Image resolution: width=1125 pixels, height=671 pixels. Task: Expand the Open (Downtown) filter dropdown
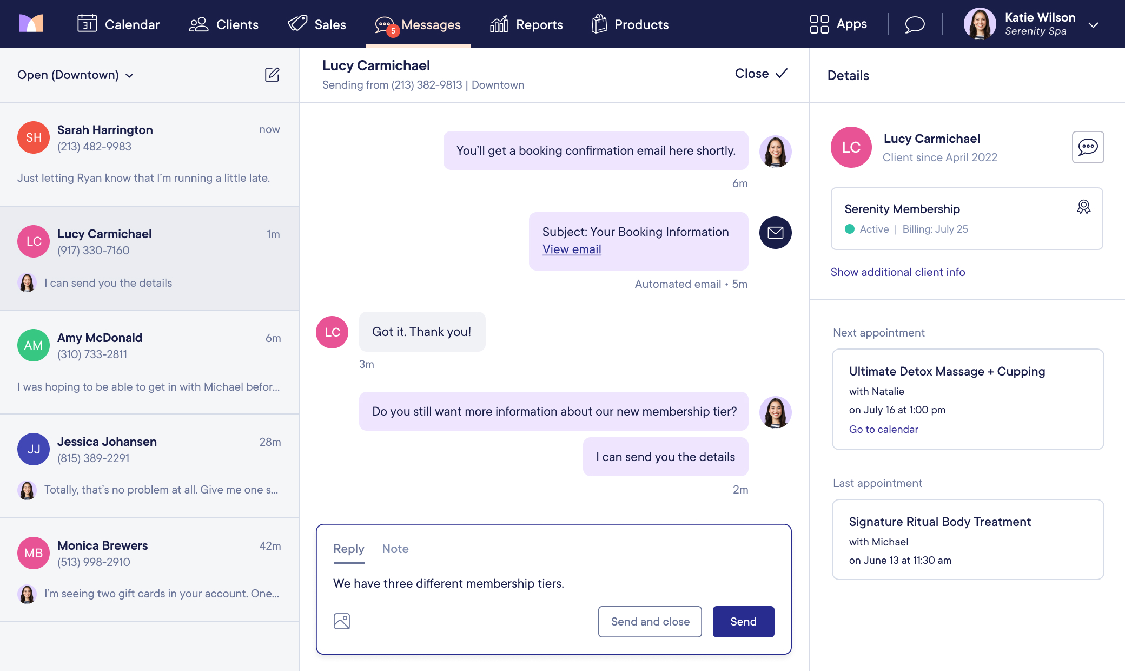point(75,75)
